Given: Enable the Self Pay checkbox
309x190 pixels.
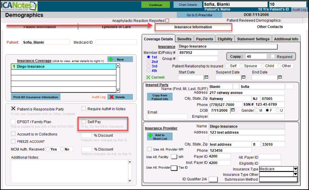Looking at the screenshot, I should click(x=84, y=122).
